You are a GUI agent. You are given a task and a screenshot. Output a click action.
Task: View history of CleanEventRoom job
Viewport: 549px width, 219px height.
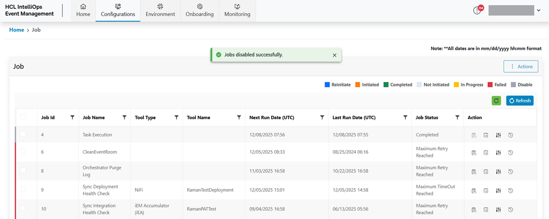(x=510, y=153)
